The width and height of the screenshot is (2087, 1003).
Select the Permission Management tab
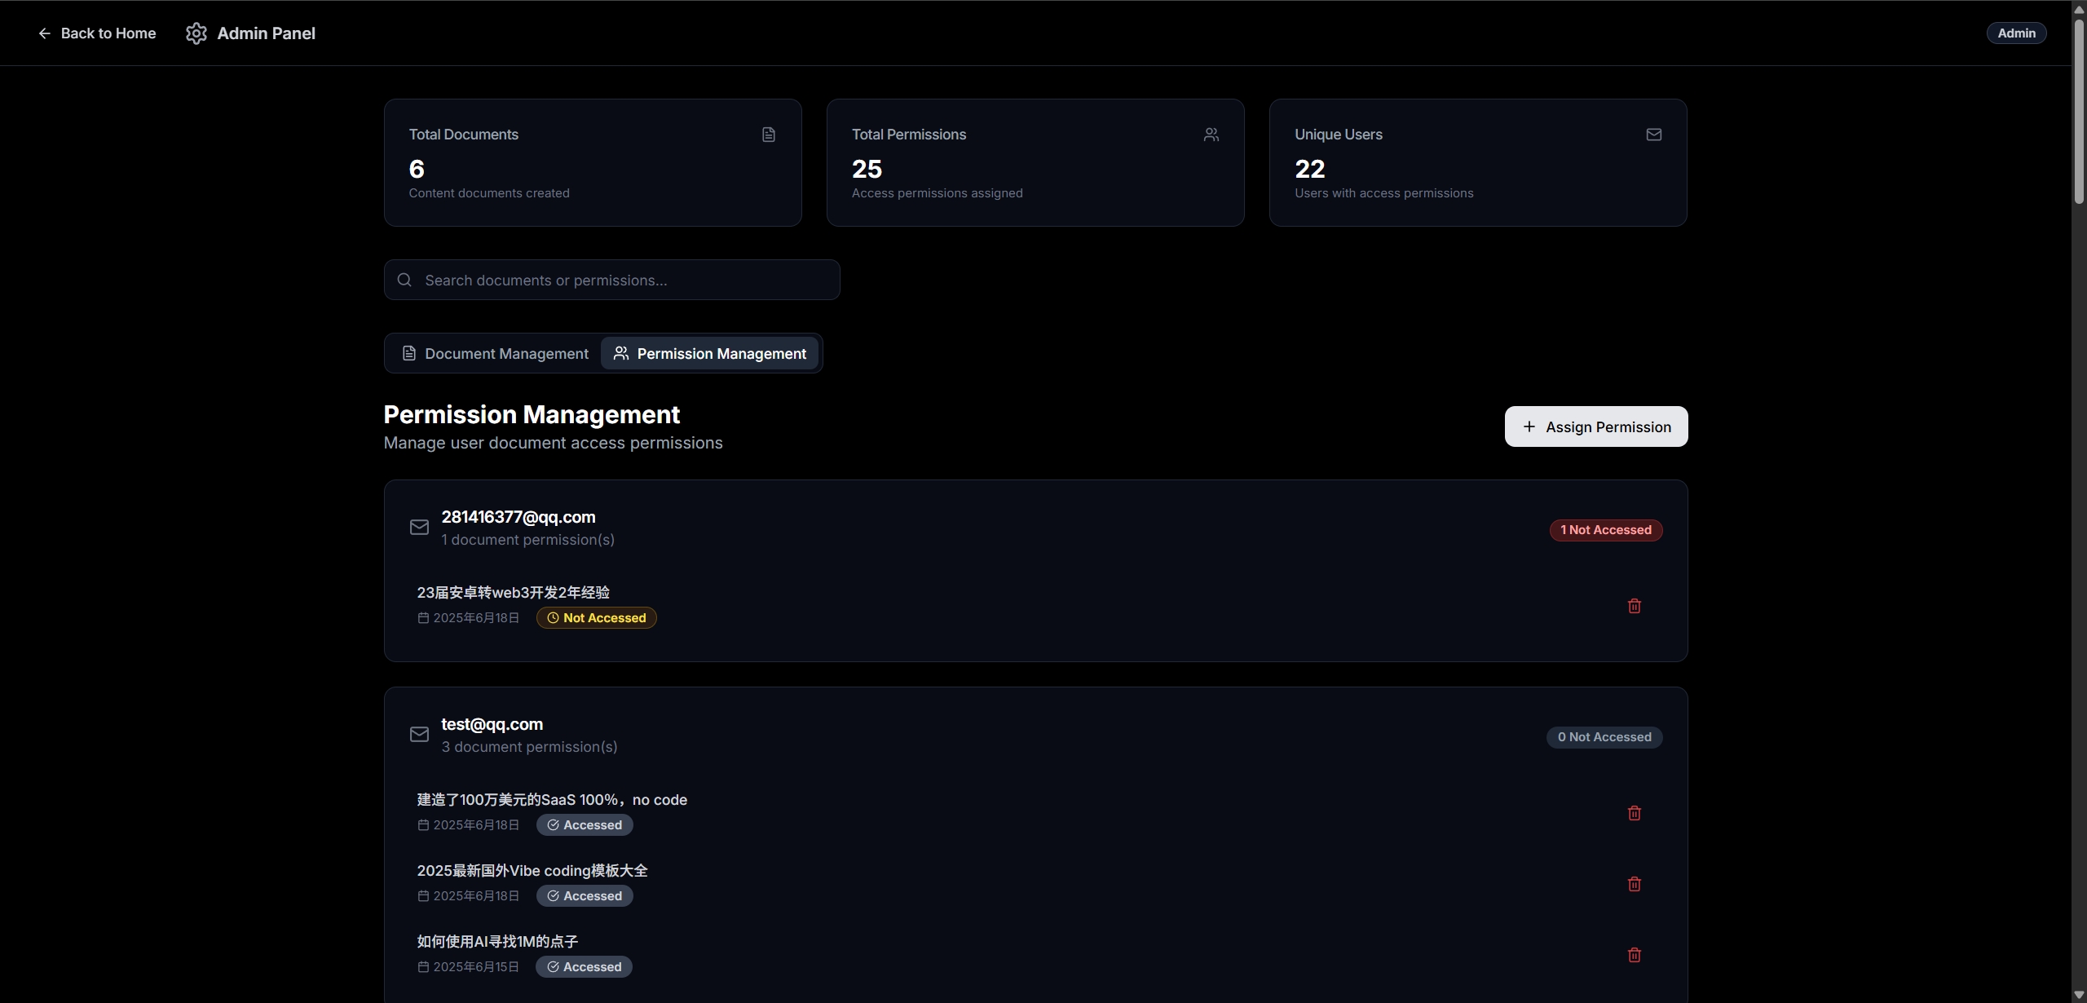tap(709, 353)
